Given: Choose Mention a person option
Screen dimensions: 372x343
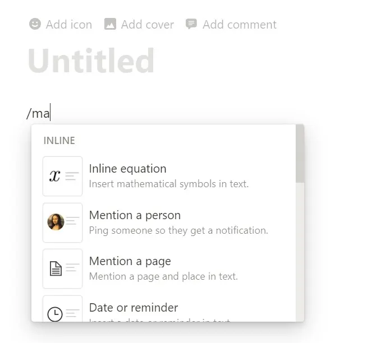Looking at the screenshot, I should (135, 215).
